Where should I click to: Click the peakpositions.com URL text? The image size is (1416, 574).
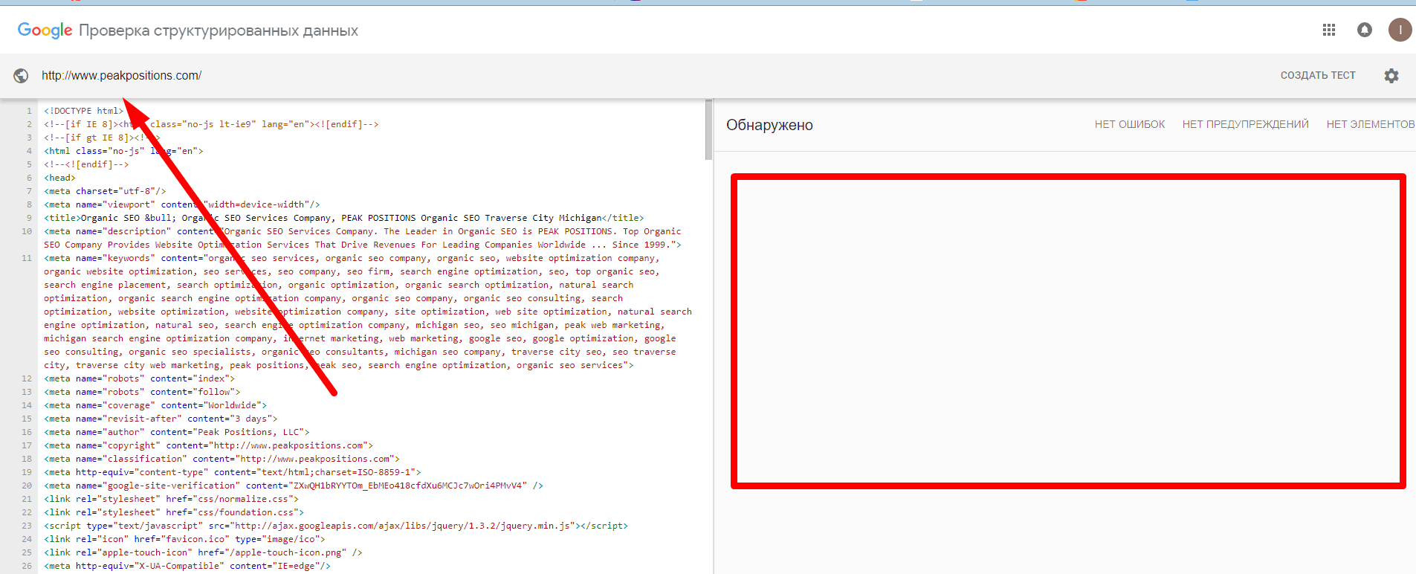[x=121, y=76]
